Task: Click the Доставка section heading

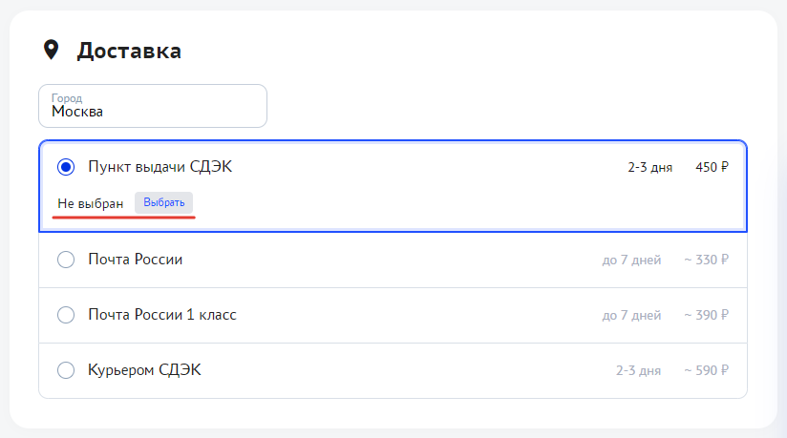Action: 129,51
